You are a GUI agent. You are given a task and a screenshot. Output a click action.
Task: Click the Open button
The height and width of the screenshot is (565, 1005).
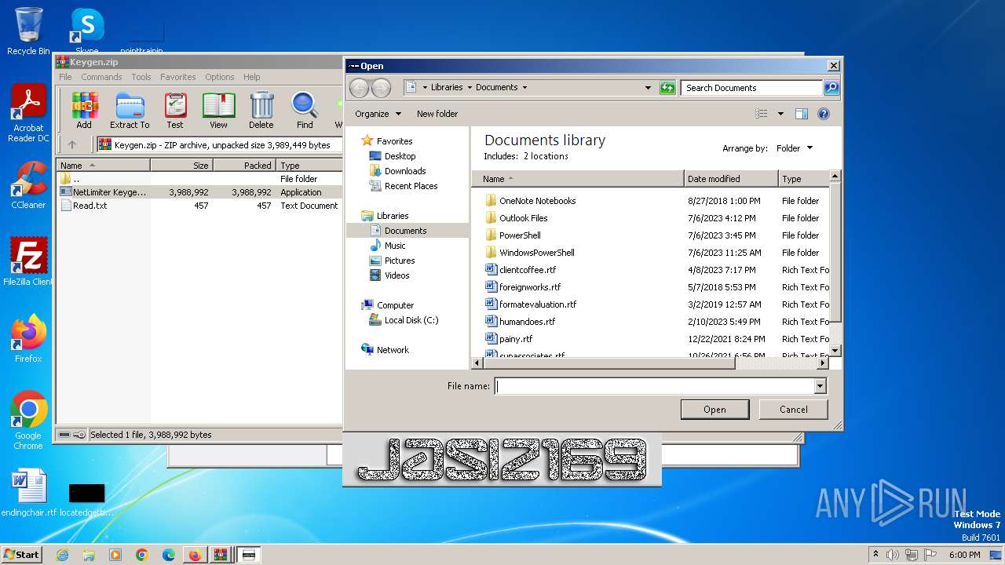coord(714,410)
